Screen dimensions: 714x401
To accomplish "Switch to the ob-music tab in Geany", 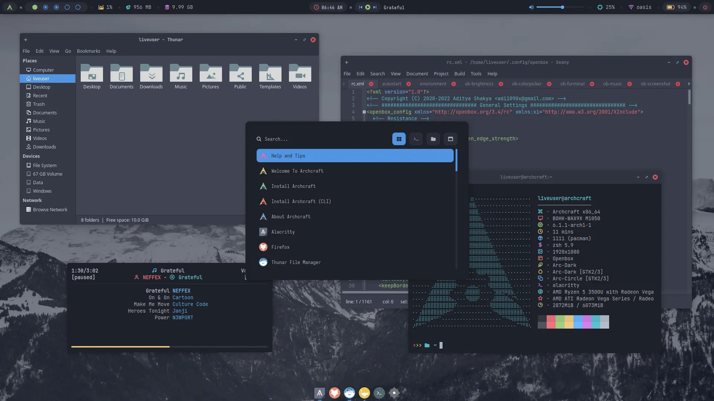I will [612, 84].
